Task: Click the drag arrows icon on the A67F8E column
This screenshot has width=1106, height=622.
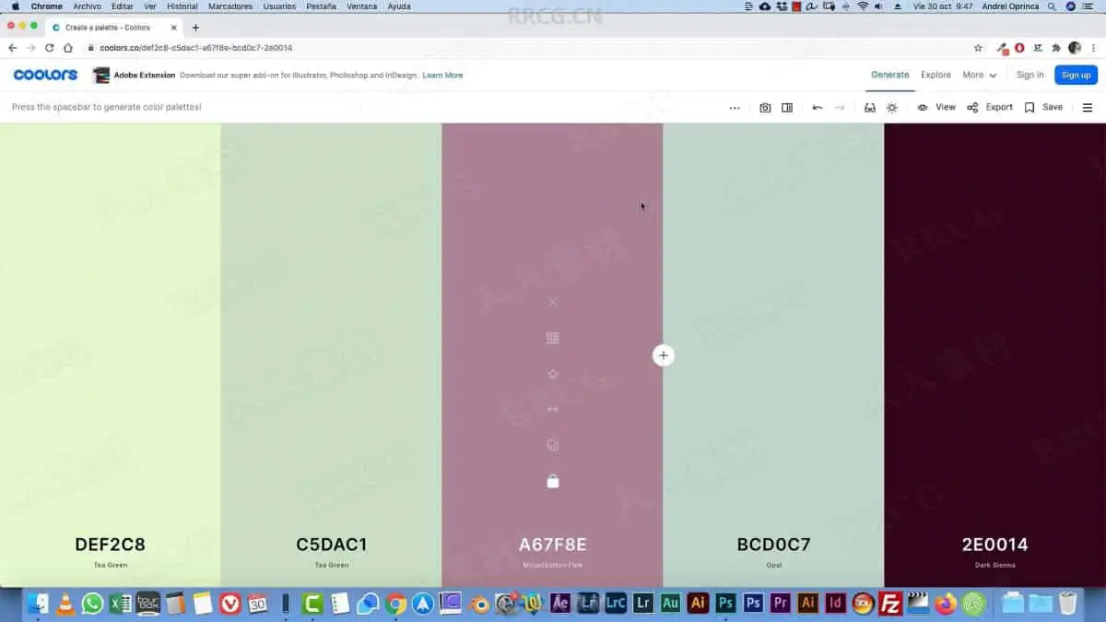Action: coord(553,409)
